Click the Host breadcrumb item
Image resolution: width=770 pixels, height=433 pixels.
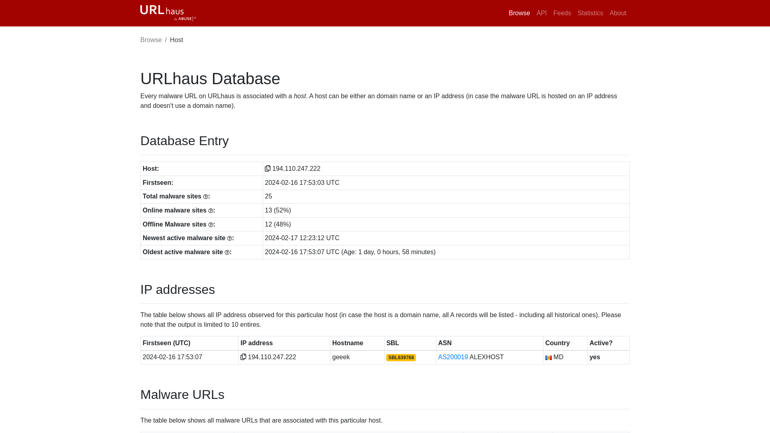[176, 40]
